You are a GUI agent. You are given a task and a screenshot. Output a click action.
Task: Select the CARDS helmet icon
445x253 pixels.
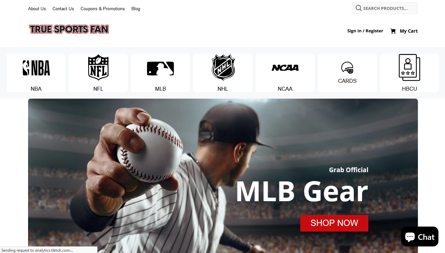coord(347,68)
